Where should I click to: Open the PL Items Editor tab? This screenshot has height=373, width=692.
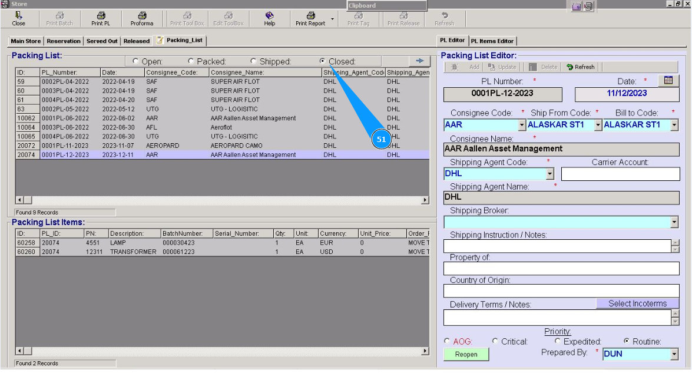pyautogui.click(x=492, y=41)
